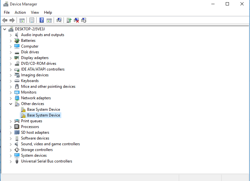The height and width of the screenshot is (181, 250).
Task: Click Show/Hide Console Tree toolbar icon
Action: pos(22,20)
